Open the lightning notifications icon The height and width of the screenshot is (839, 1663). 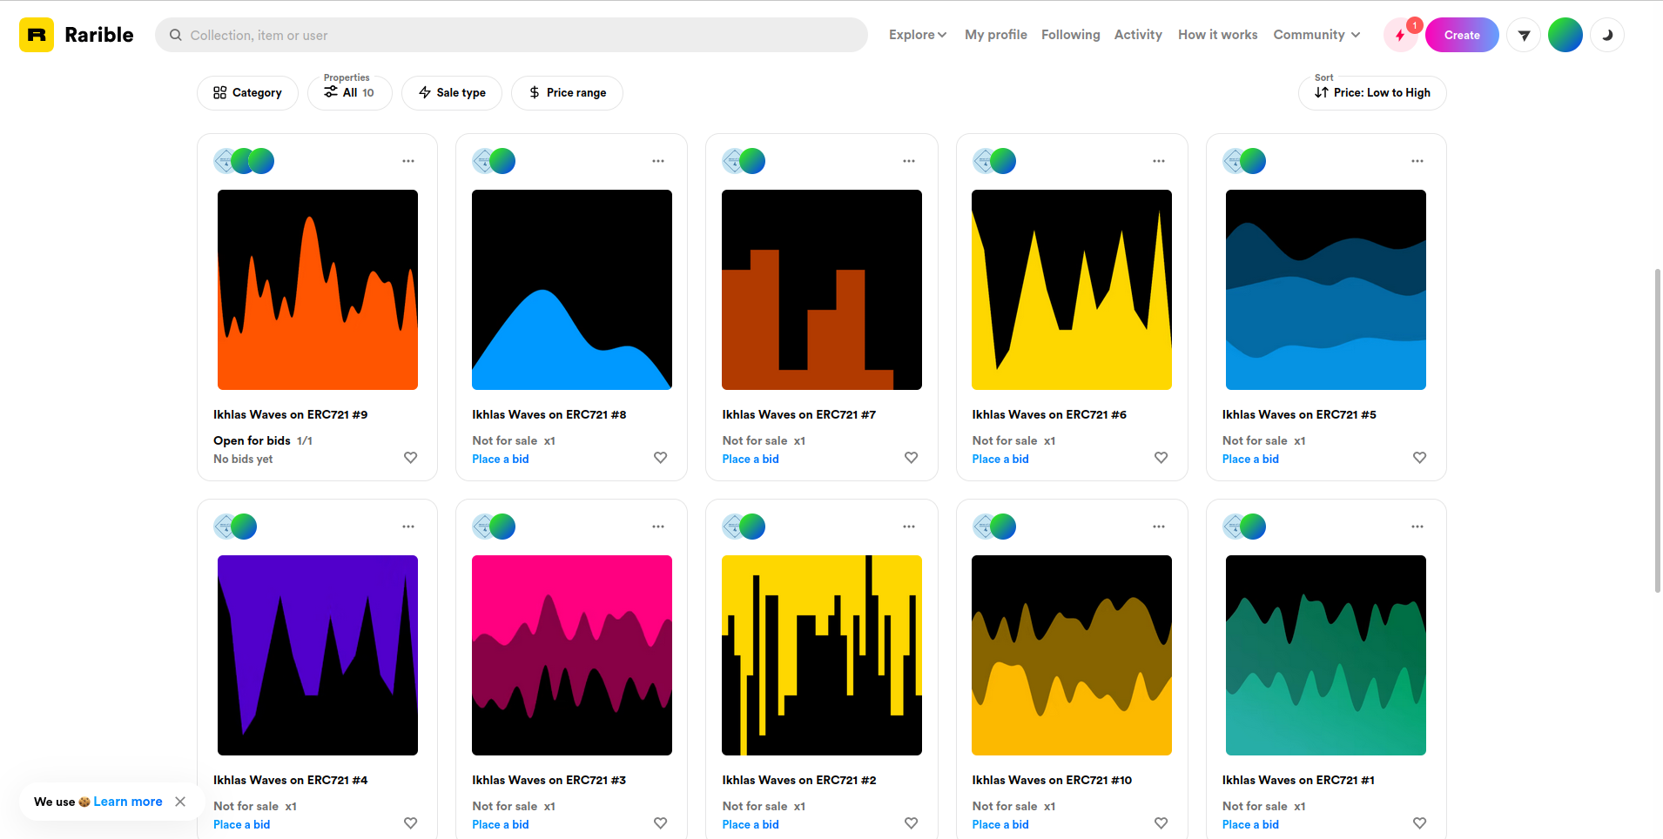pos(1400,36)
